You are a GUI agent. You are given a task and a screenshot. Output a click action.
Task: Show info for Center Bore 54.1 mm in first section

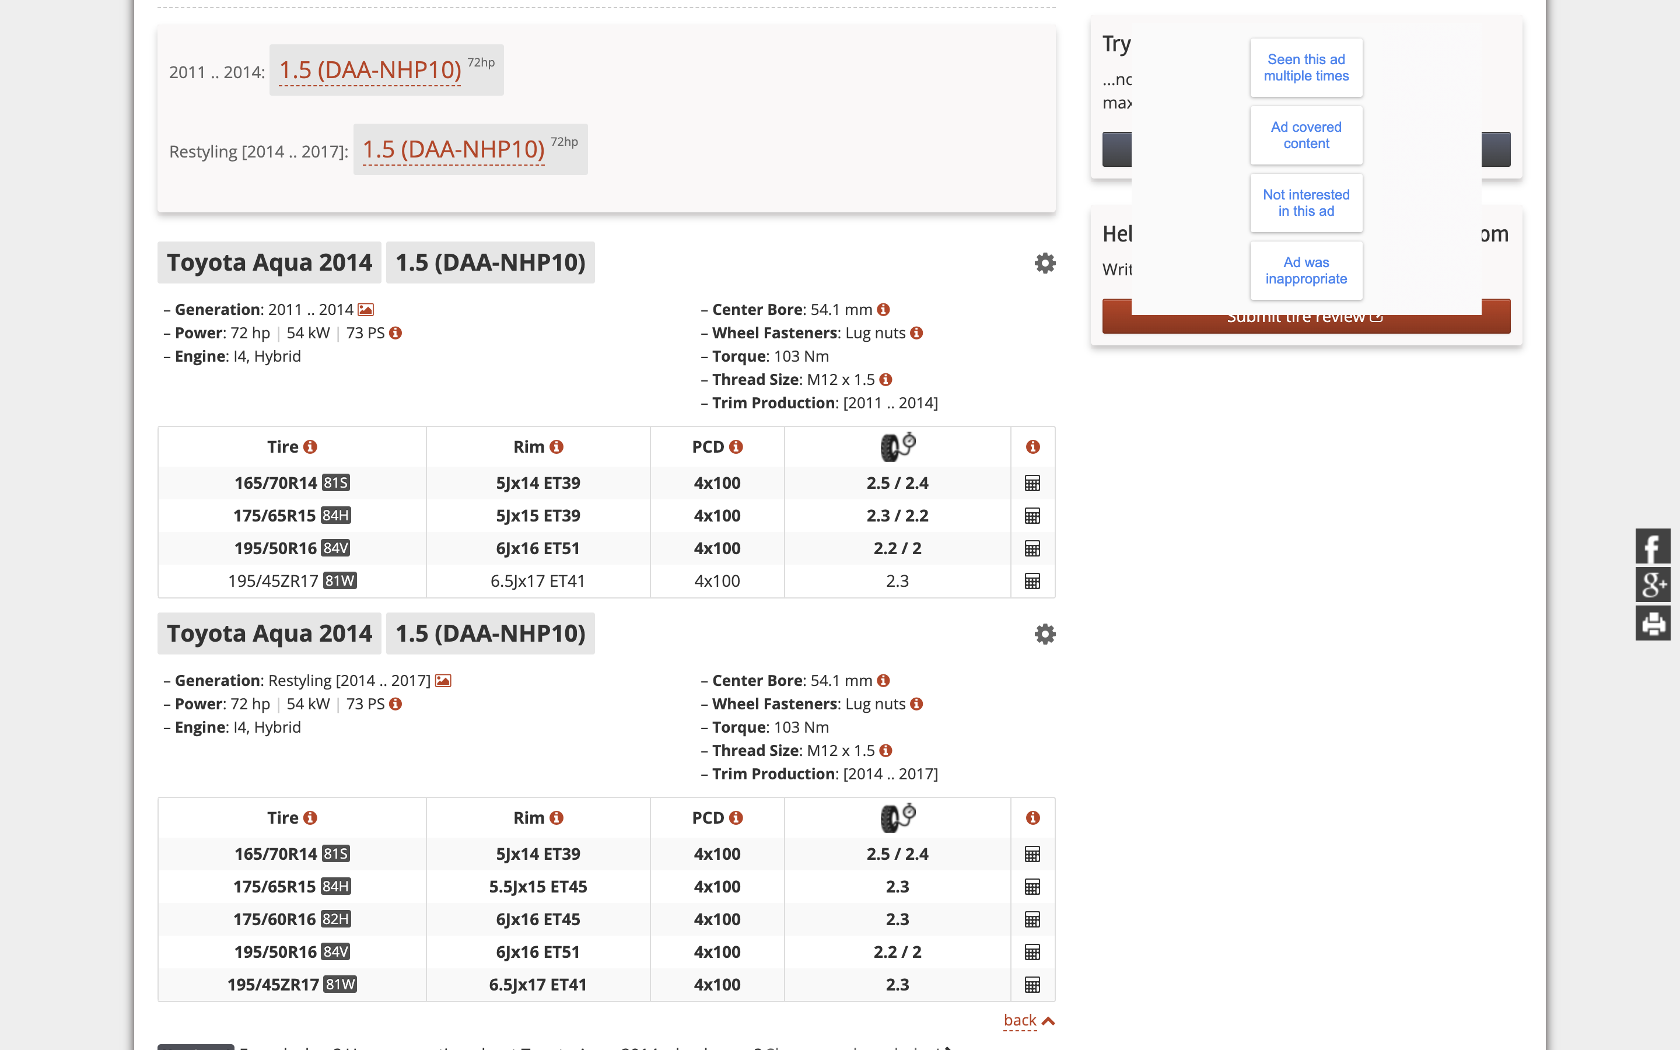point(883,310)
